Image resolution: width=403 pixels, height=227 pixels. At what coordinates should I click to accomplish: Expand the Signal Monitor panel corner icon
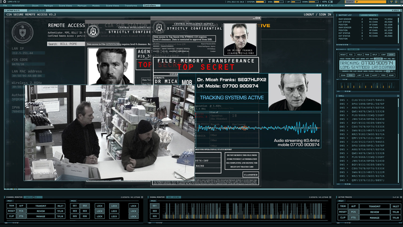coord(330,197)
